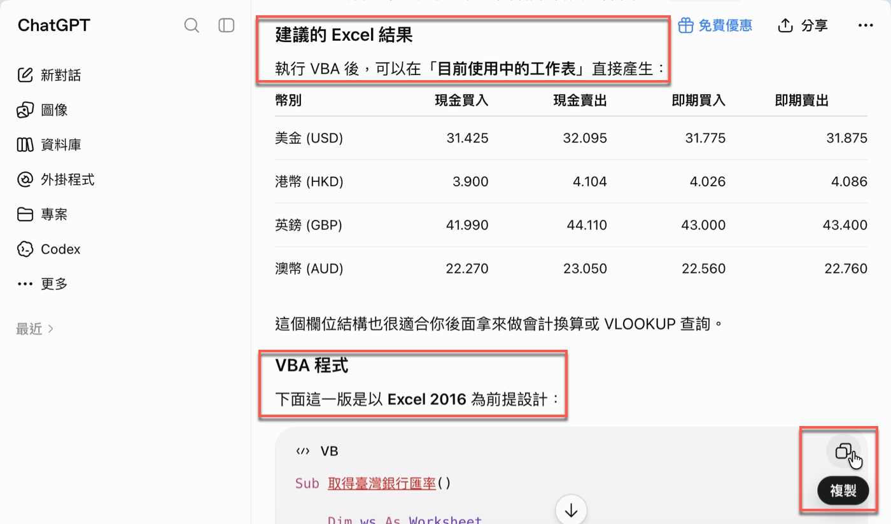Click the gift icon beside 免費優惠
The width and height of the screenshot is (891, 524).
[x=685, y=25]
